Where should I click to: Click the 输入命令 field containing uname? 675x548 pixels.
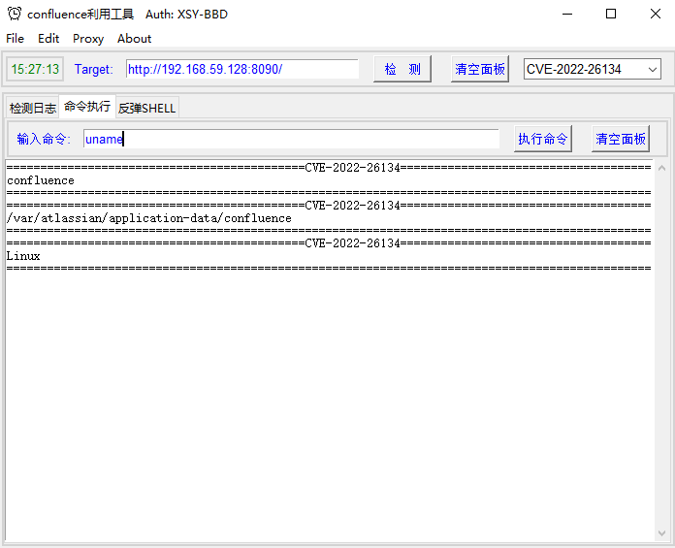click(x=292, y=139)
